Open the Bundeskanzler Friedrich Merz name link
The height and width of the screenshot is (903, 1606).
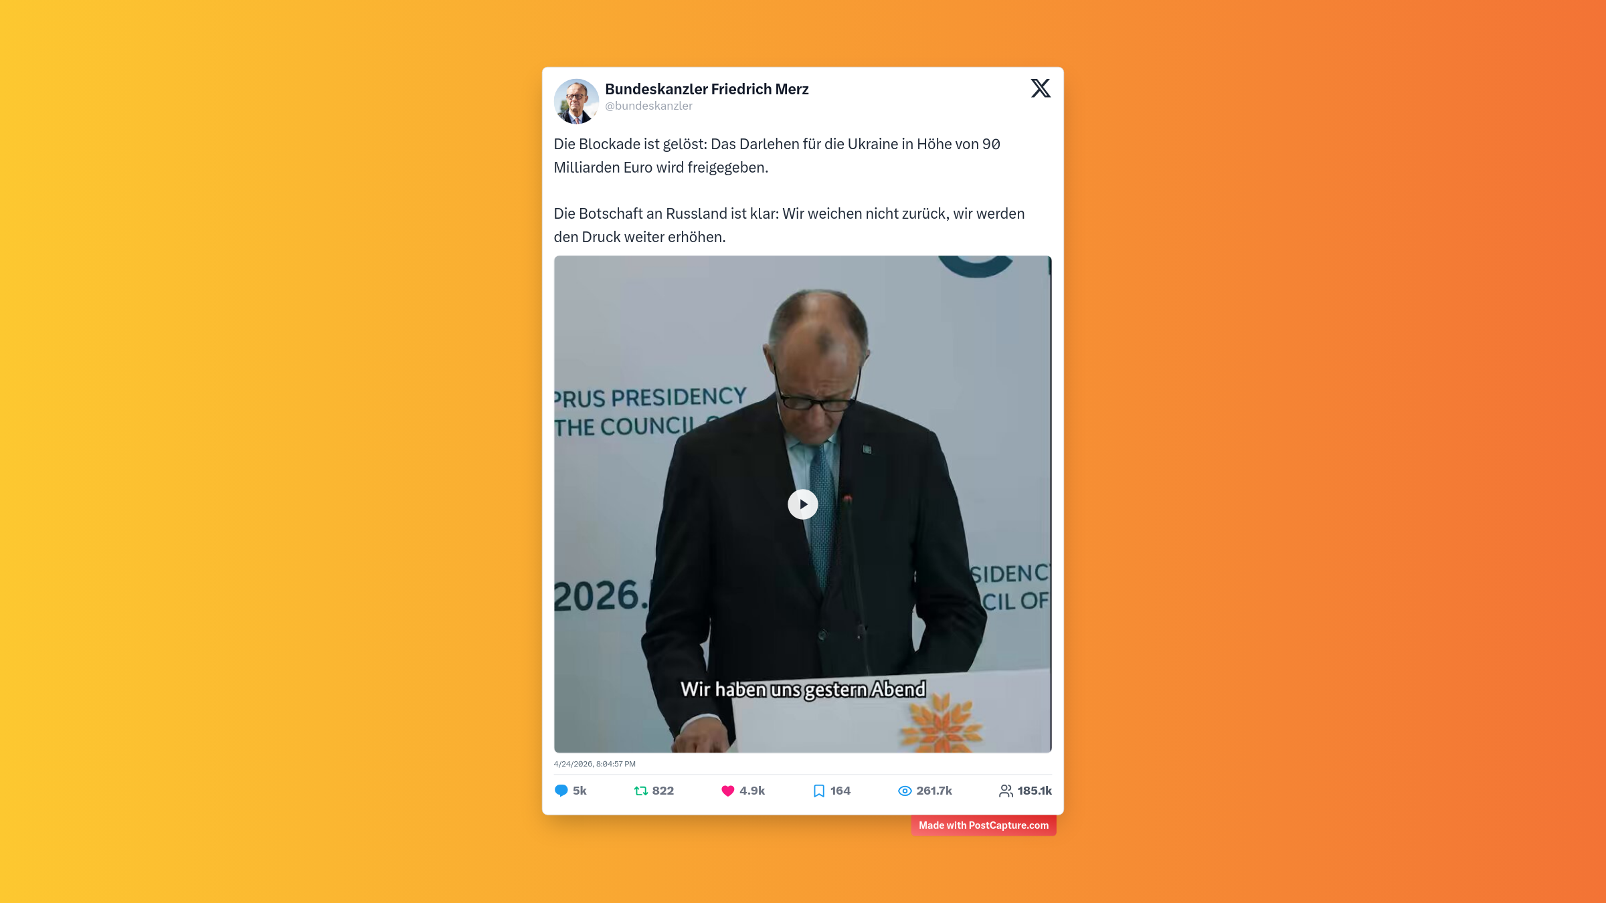pos(707,89)
